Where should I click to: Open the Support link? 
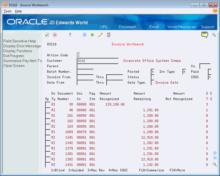(x=208, y=27)
